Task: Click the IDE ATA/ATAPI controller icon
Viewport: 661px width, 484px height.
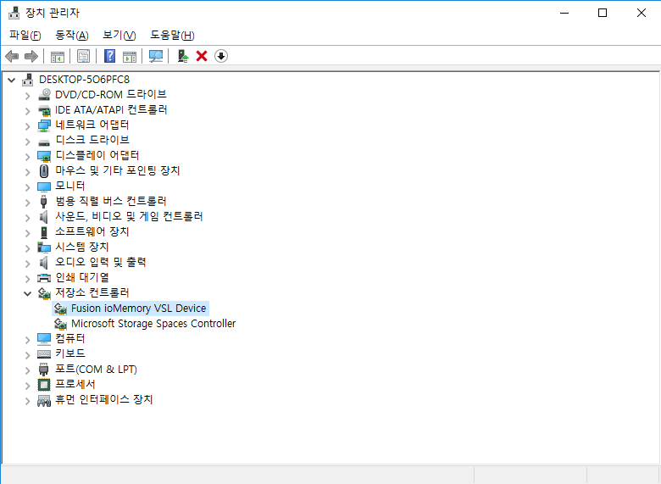Action: click(44, 110)
